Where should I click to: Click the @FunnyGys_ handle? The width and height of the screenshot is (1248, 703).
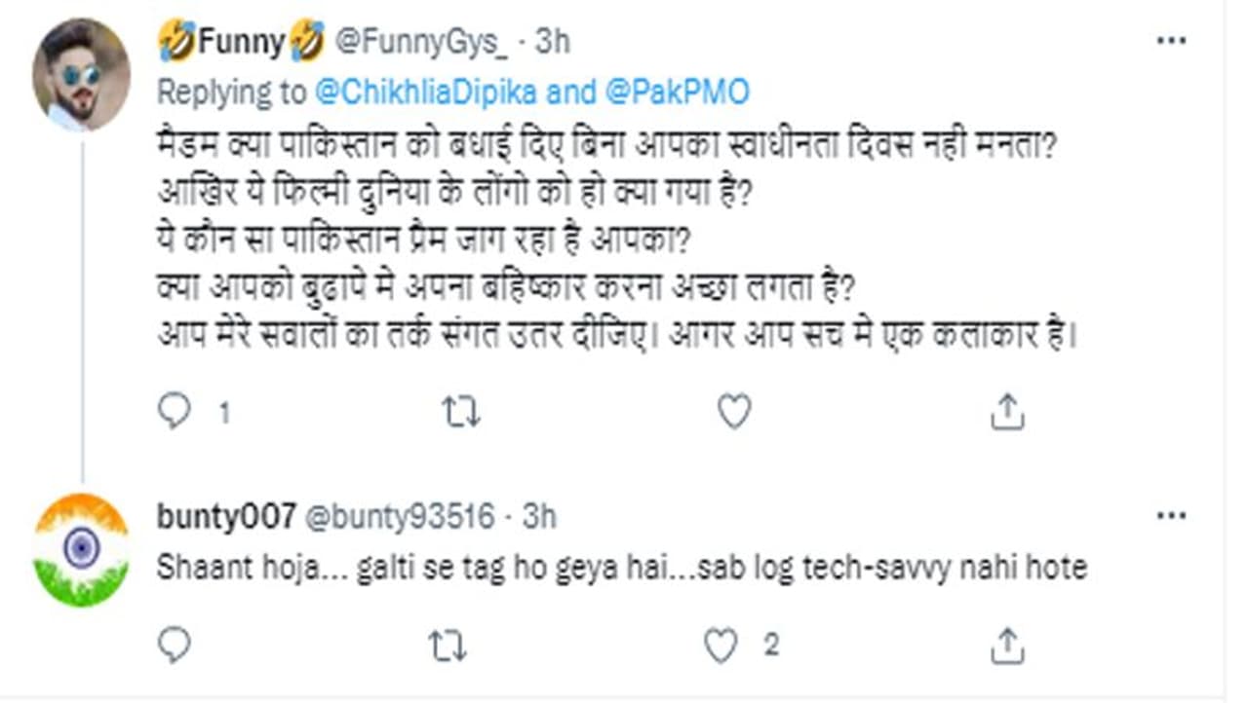click(x=420, y=42)
